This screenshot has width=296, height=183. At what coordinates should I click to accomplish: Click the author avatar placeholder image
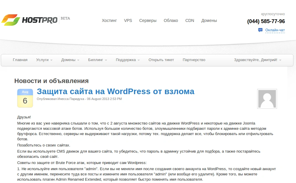point(267,99)
